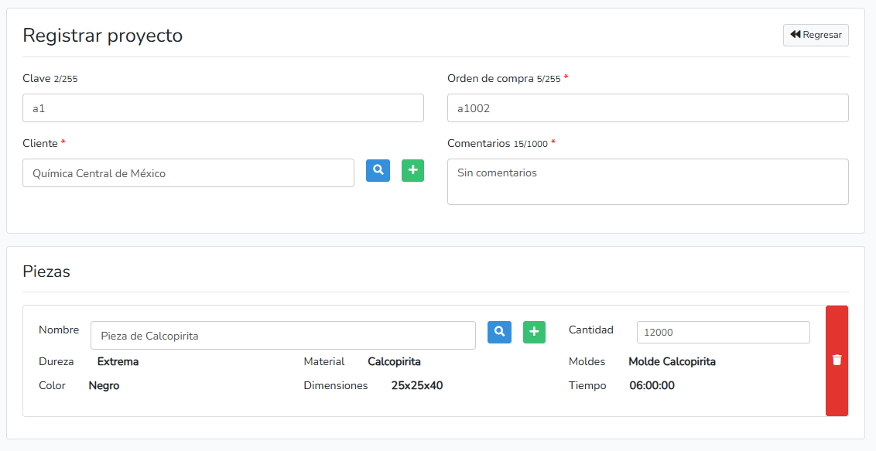Viewport: 876px width, 451px height.
Task: Select the Orden de compra field showing a1002
Action: 648,108
